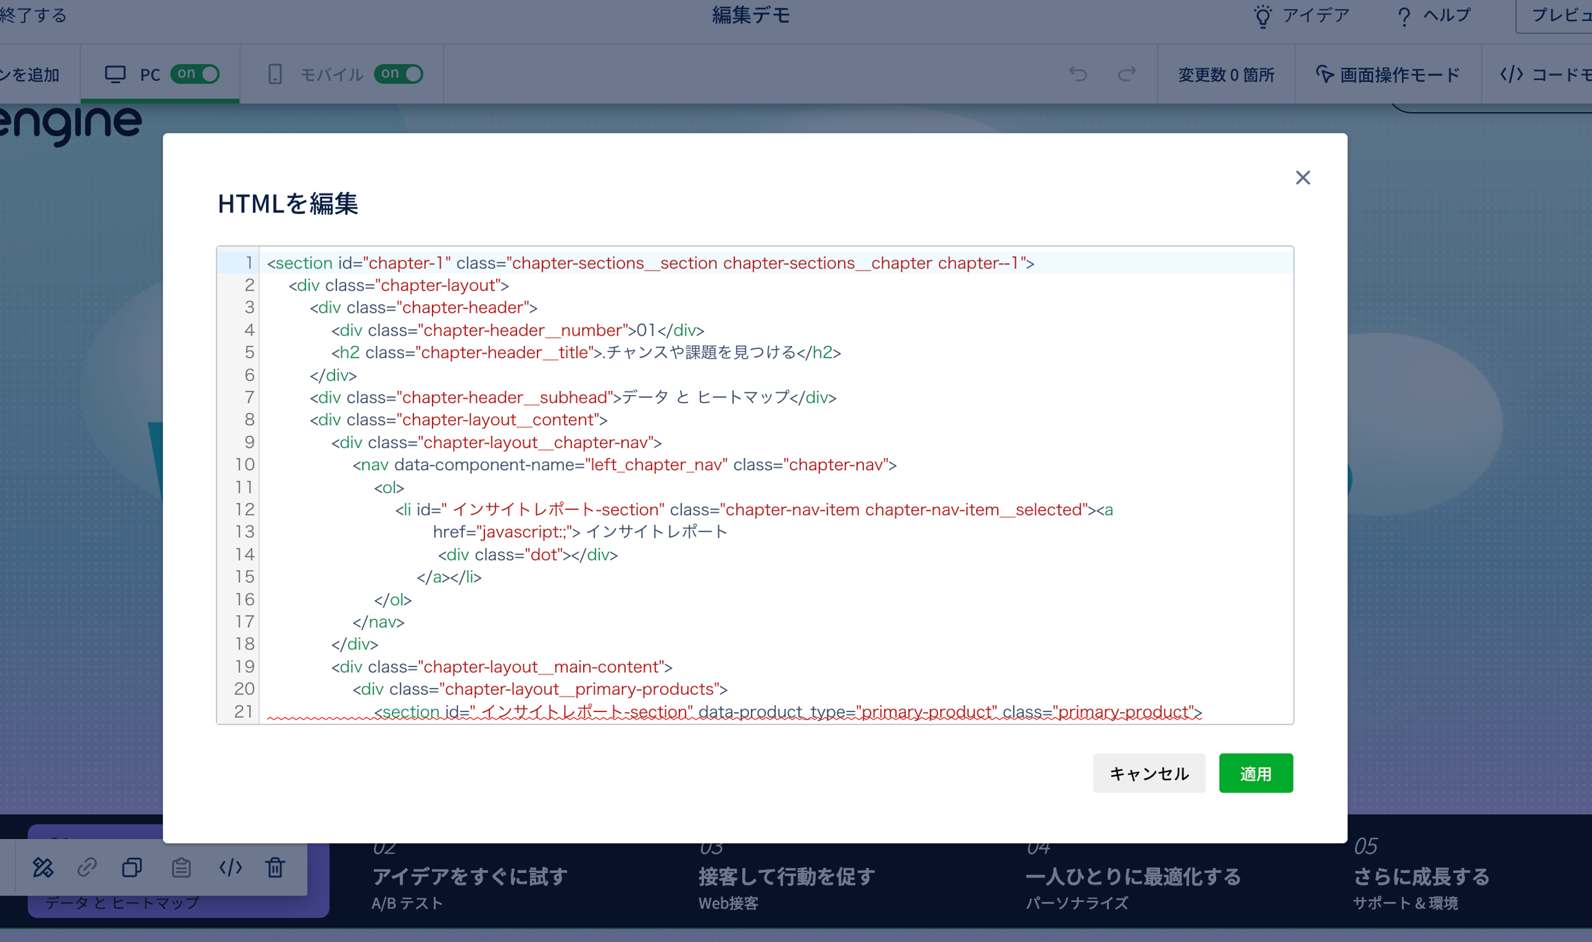Image resolution: width=1592 pixels, height=942 pixels.
Task: Click the link chain icon
Action: pyautogui.click(x=87, y=867)
